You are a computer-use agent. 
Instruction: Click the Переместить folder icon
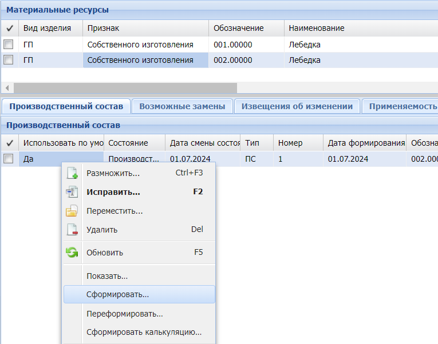(x=72, y=211)
